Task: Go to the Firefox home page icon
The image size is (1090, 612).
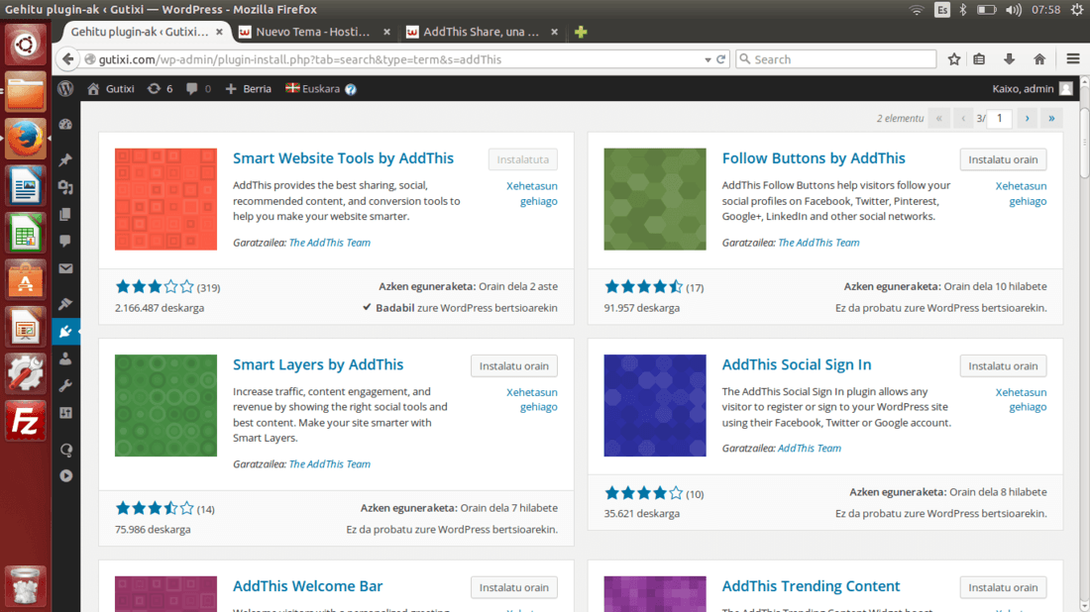Action: (x=1039, y=59)
